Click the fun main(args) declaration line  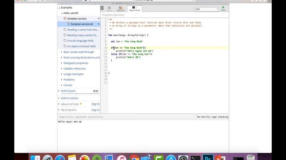[128, 35]
